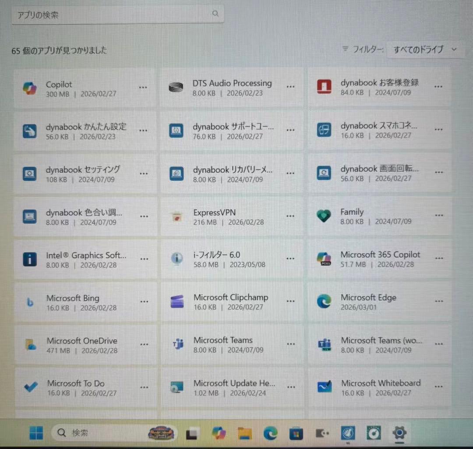Open more options for i-フィルター 6.0

click(x=290, y=259)
